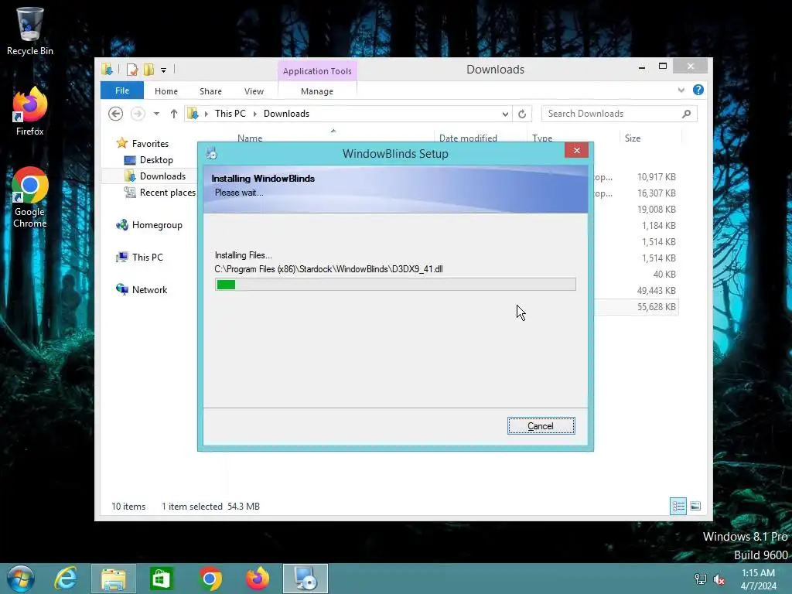Go forward in Explorer navigation
This screenshot has width=792, height=594.
pyautogui.click(x=138, y=114)
